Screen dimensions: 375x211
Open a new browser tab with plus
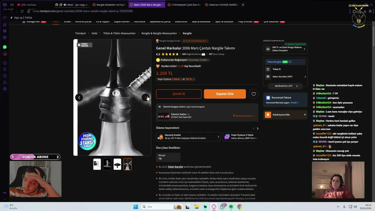click(243, 5)
